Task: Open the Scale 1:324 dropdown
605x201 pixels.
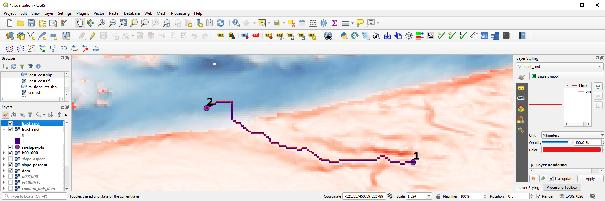Action: point(429,196)
